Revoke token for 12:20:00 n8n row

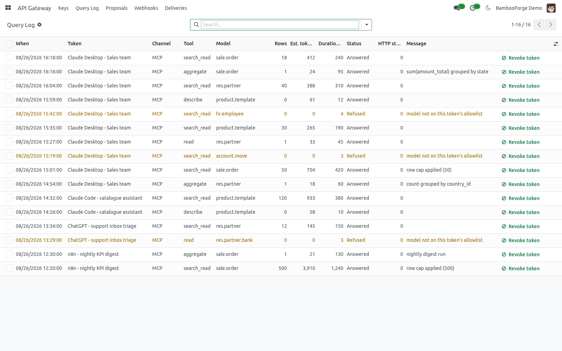(x=521, y=269)
